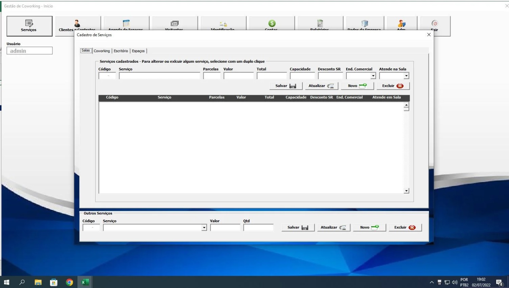Click the Parcelas column header in list
This screenshot has width=509, height=288.
point(217,97)
